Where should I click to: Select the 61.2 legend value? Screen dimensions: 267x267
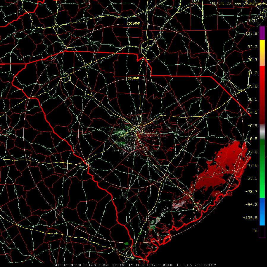pos(252,73)
